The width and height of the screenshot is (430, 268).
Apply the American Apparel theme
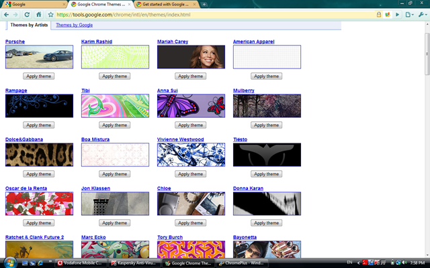(266, 76)
